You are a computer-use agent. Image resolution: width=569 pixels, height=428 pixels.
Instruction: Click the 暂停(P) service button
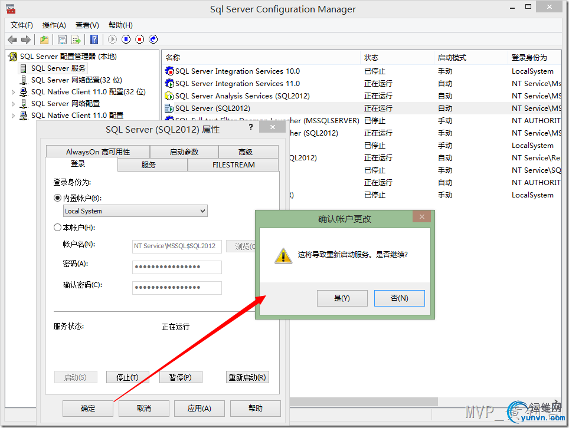coord(181,377)
